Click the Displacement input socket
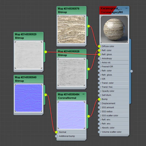146x146 pixels. pos(99,103)
